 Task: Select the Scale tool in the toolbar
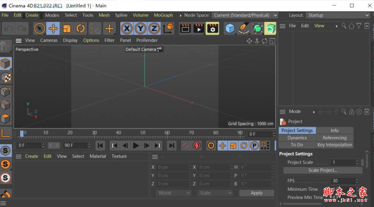(x=67, y=29)
